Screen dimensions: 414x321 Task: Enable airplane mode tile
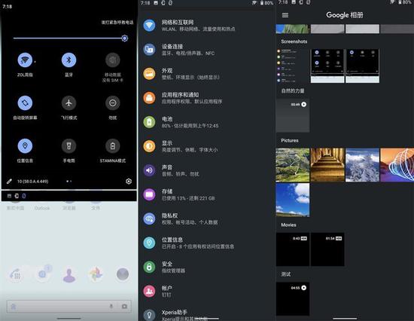(68, 103)
